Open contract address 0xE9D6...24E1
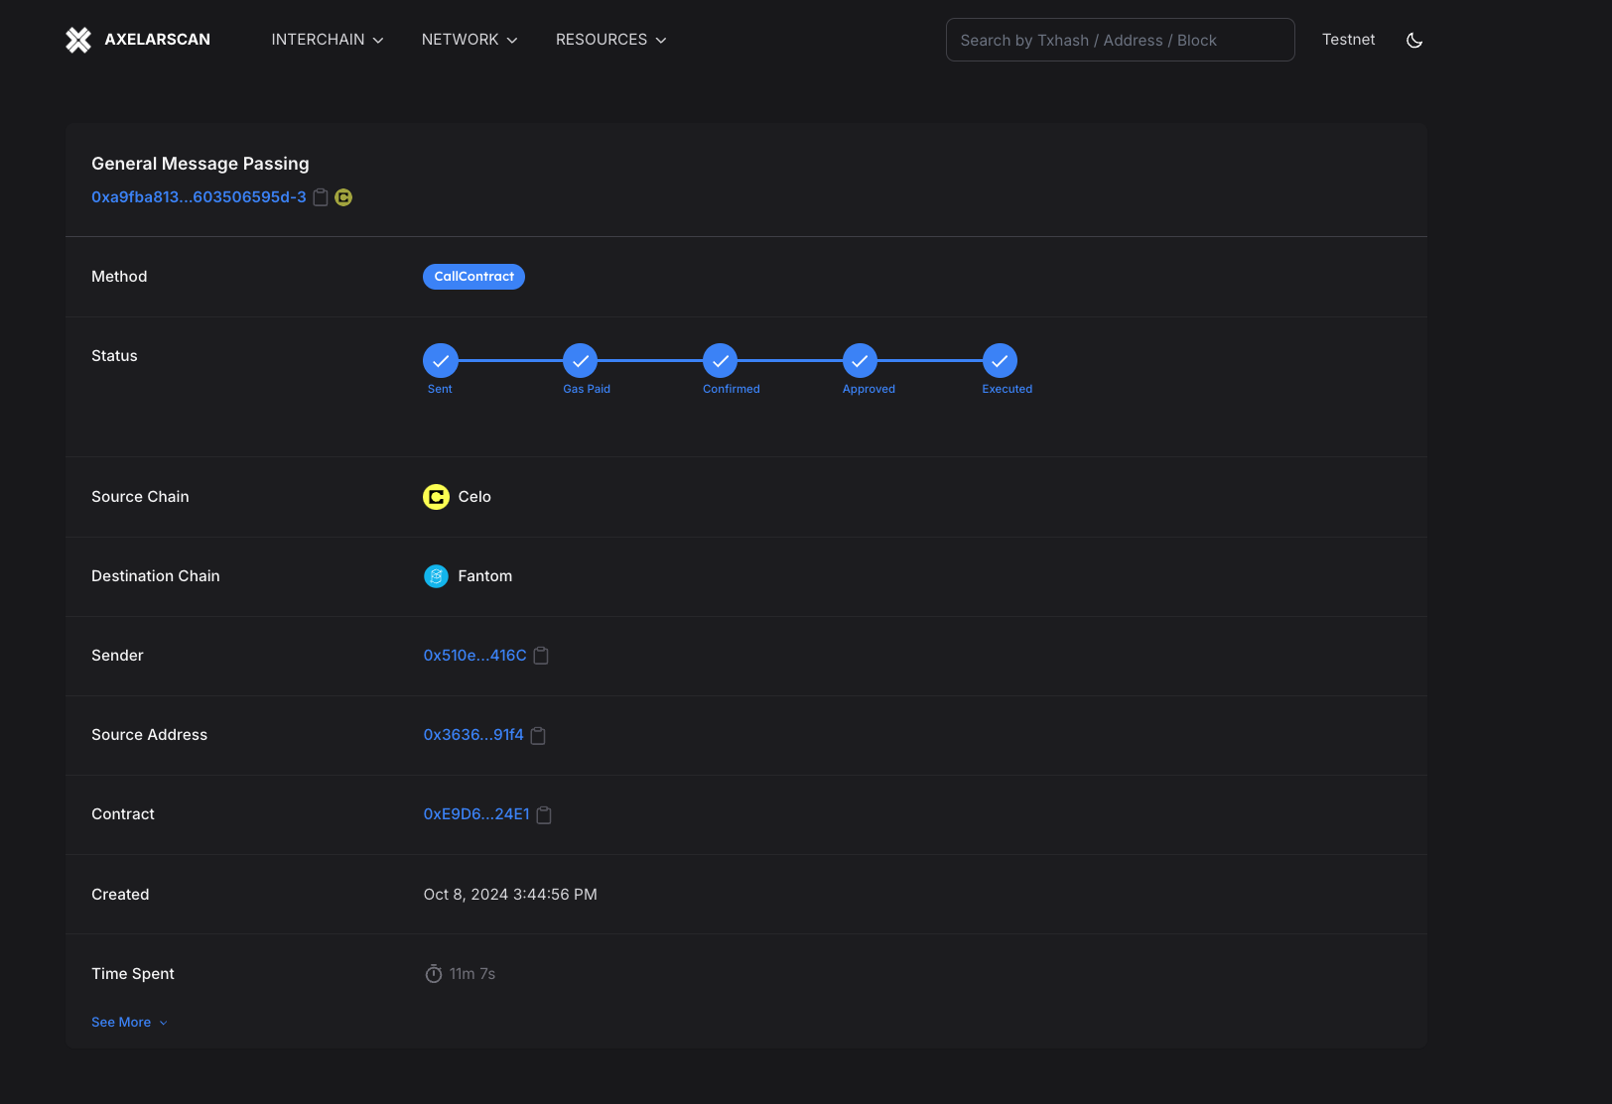Screen dimensions: 1612x1104 [476, 814]
